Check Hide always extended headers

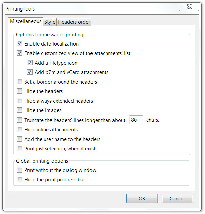point(20,101)
